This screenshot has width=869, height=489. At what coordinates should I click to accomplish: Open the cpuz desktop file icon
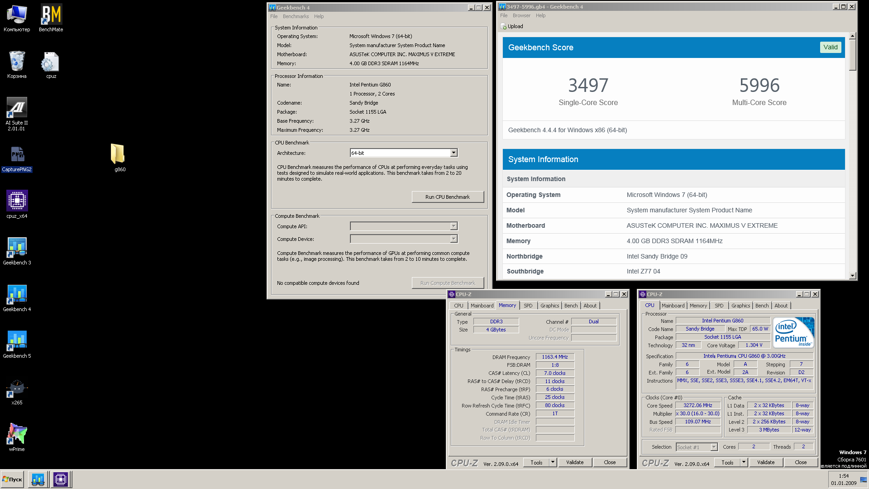click(x=51, y=65)
